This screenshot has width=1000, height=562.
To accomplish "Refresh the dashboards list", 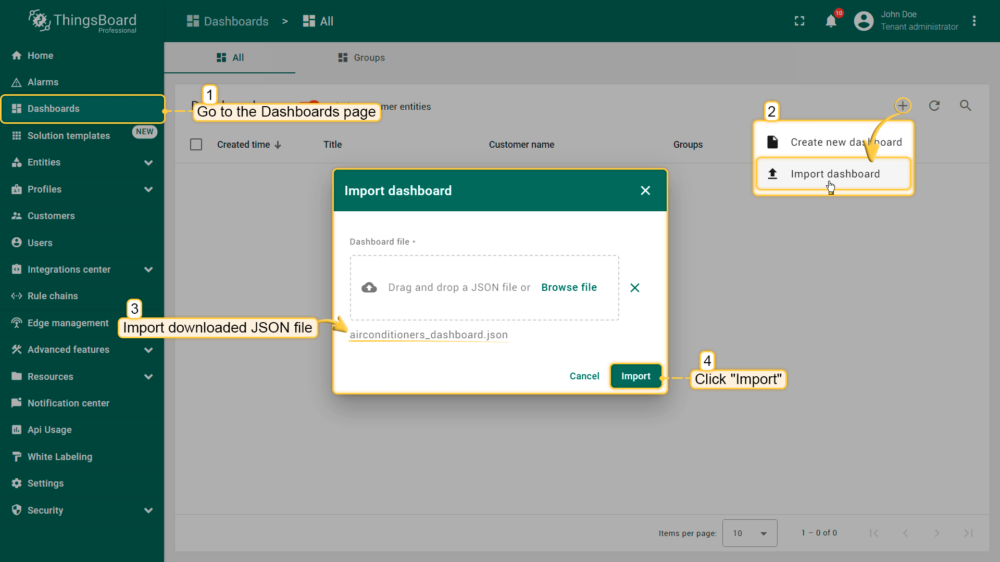I will [x=934, y=106].
